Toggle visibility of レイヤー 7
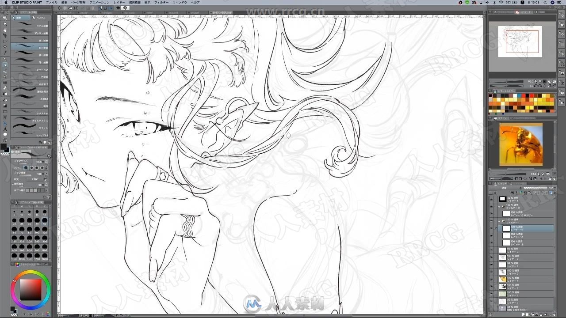566x318 pixels. [491, 257]
